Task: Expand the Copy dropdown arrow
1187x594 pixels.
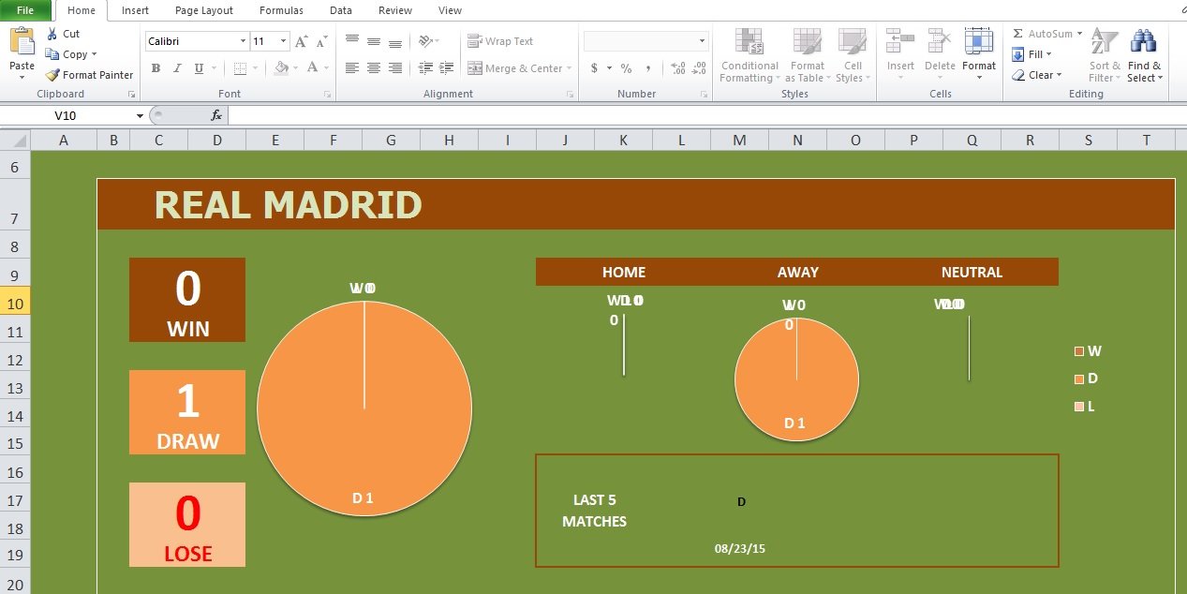Action: click(x=95, y=54)
